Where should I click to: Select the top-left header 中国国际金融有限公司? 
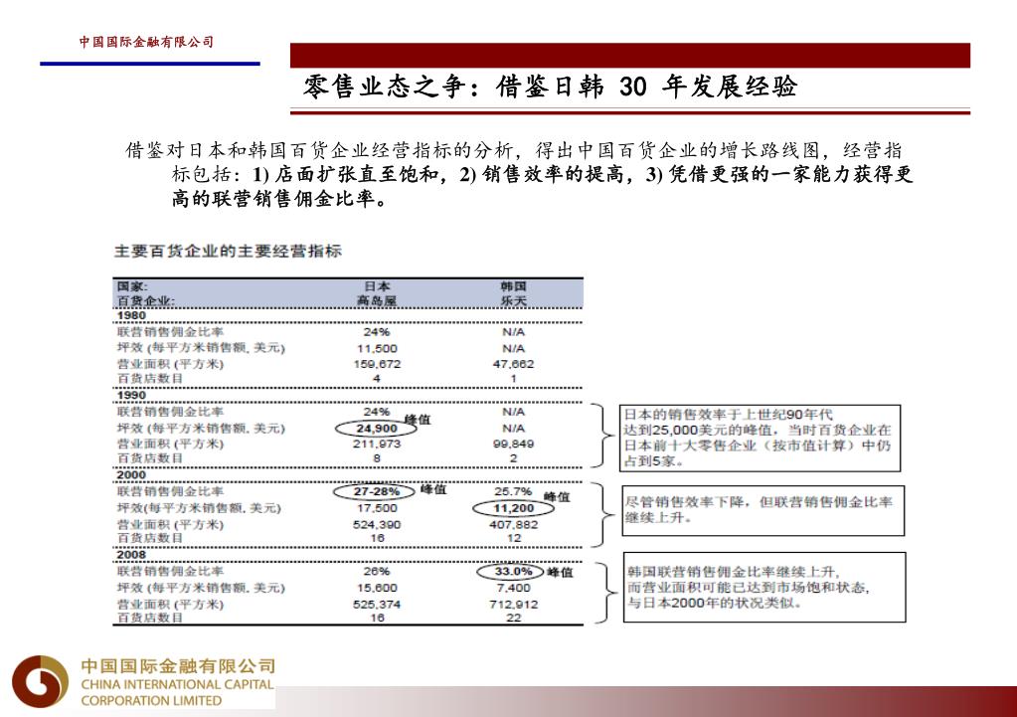pyautogui.click(x=146, y=42)
